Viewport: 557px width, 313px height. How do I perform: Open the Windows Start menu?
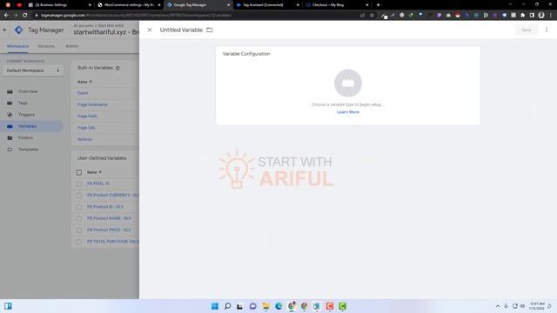215,306
